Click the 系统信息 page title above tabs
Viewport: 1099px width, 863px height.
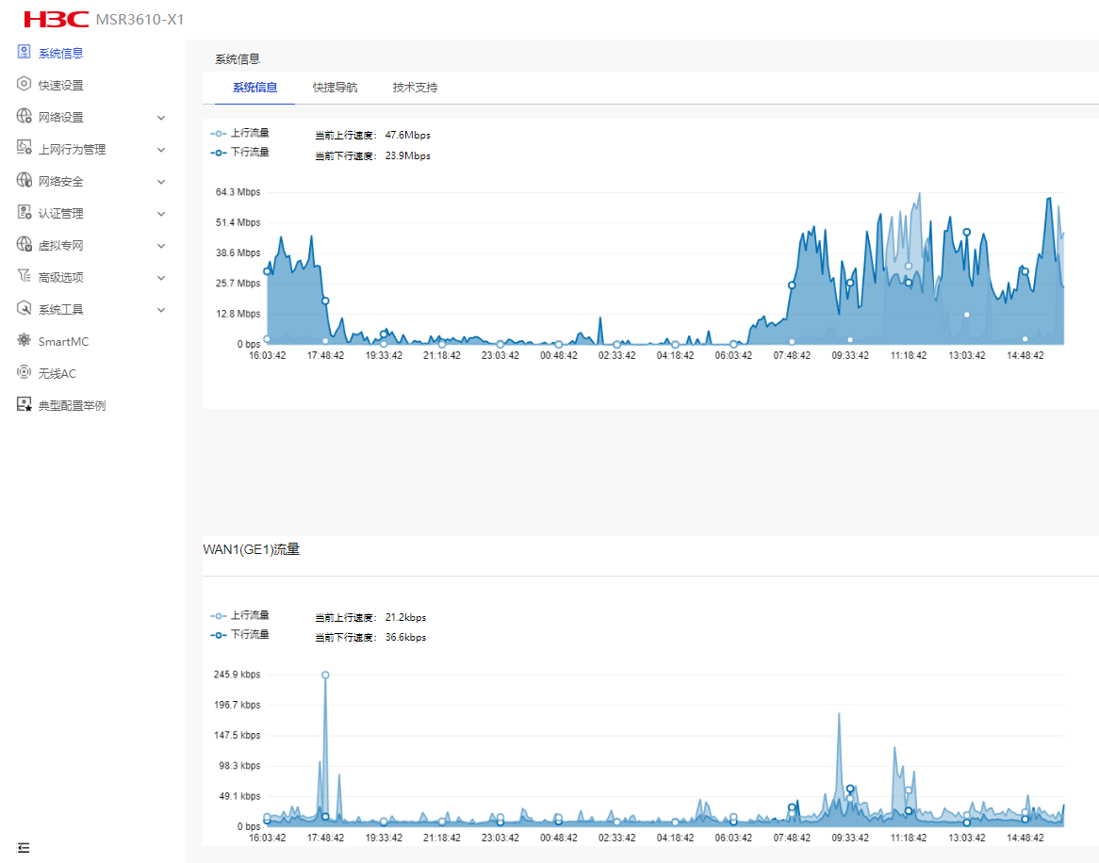point(238,59)
